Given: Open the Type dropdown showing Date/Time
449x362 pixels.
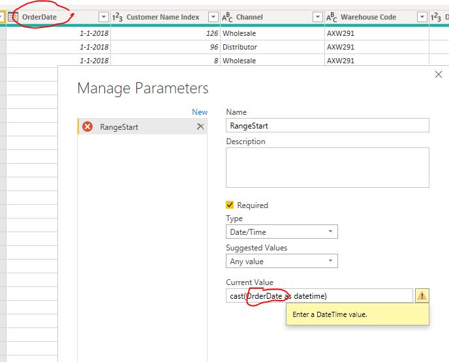Looking at the screenshot, I should (282, 232).
